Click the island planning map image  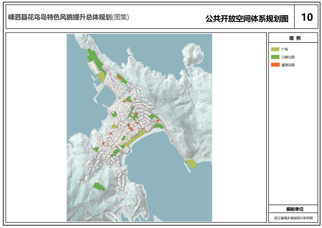[139, 128]
